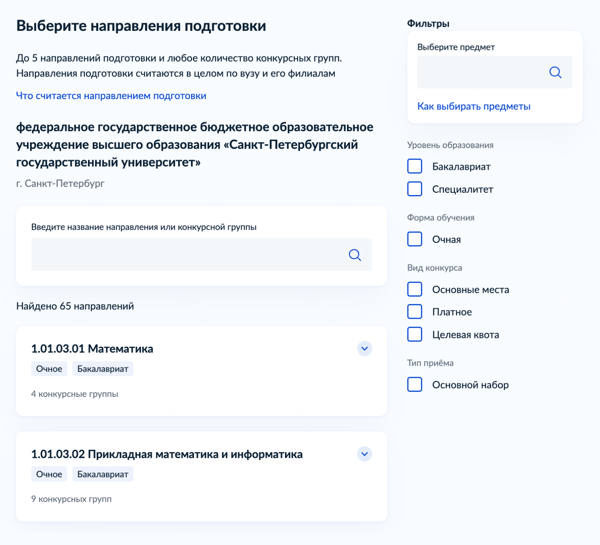Click 'Уровень образования' section label
Screen dimensions: 600x545
(x=450, y=145)
